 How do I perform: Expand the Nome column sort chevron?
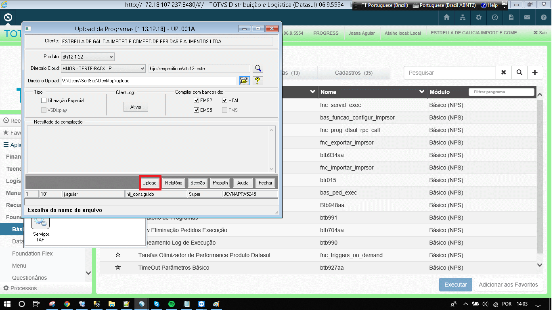point(421,92)
